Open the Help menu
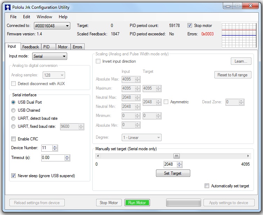This screenshot has width=263, height=215. click(63, 17)
